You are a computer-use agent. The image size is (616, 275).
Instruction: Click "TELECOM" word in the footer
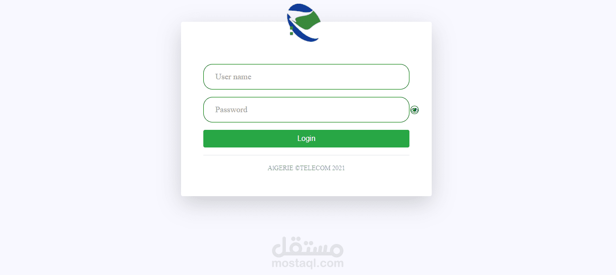[315, 168]
